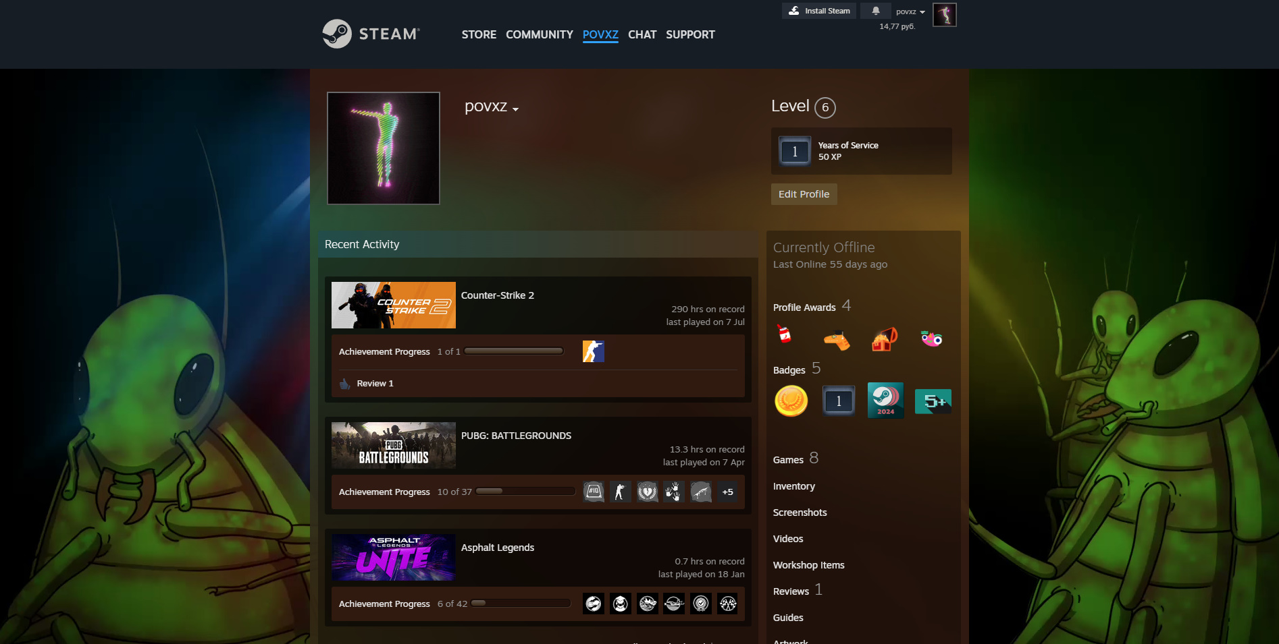Go to CHAT in the navigation
This screenshot has height=644, width=1279.
point(642,34)
